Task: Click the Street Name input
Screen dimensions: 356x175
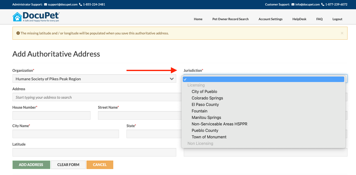Action: click(140, 115)
